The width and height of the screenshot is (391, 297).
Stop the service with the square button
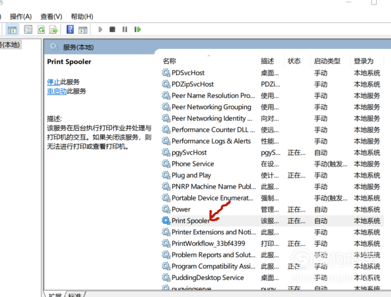point(112,30)
